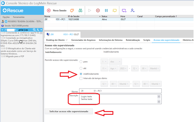Click the Descrição scrollbar up arrow
194x122 pixels.
coord(159,96)
